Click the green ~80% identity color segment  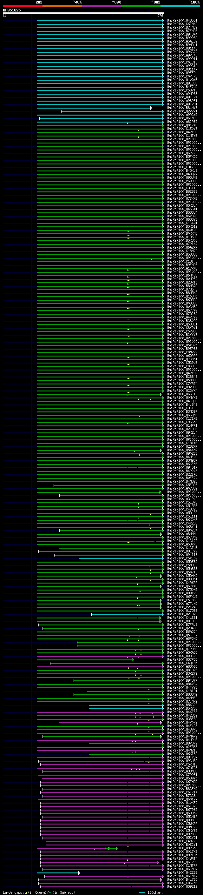pyautogui.click(x=141, y=6)
